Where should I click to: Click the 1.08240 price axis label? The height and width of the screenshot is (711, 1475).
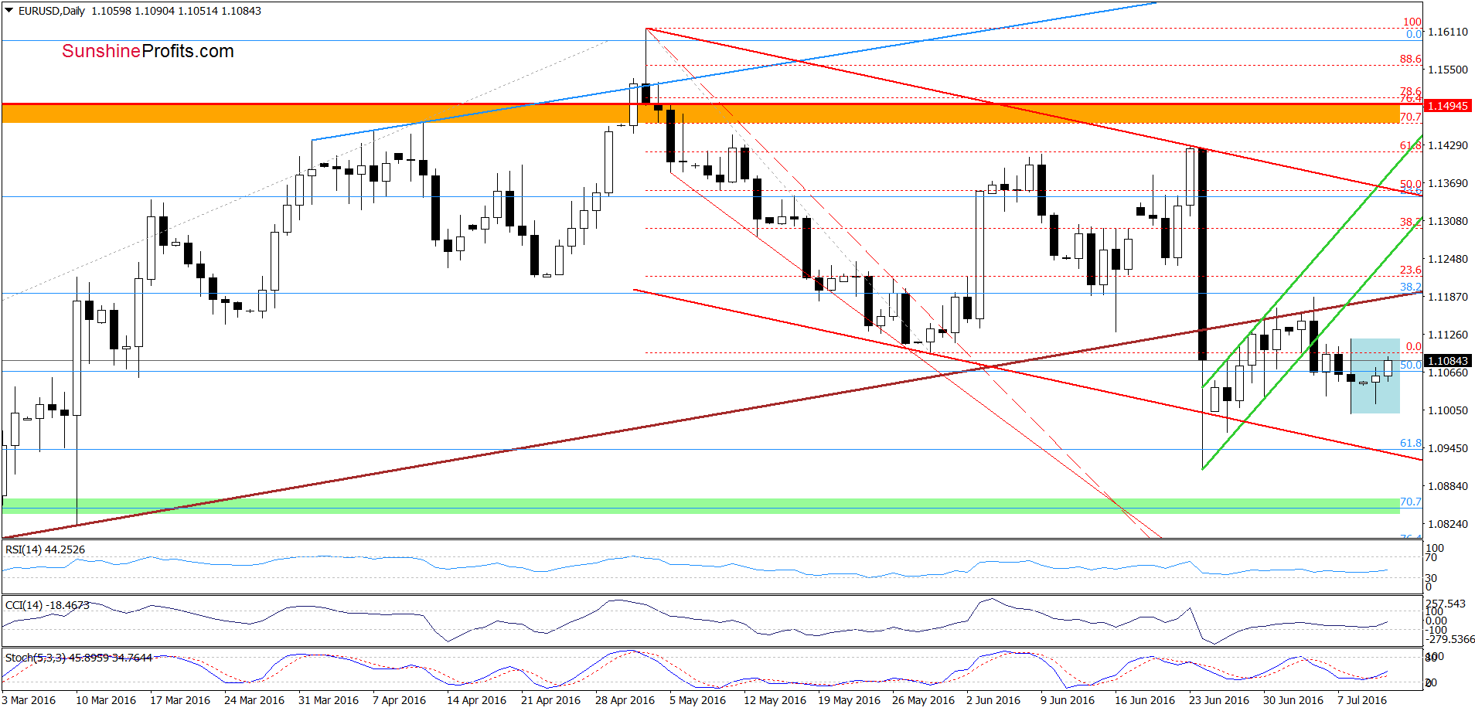point(1448,524)
